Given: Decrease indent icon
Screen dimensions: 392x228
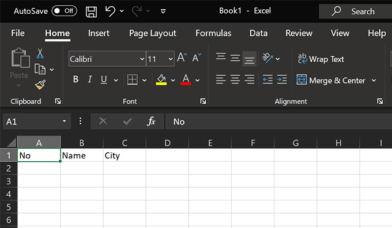Looking at the screenshot, I should pos(267,79).
